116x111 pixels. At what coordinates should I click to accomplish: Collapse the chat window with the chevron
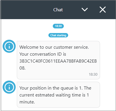[x=85, y=10]
